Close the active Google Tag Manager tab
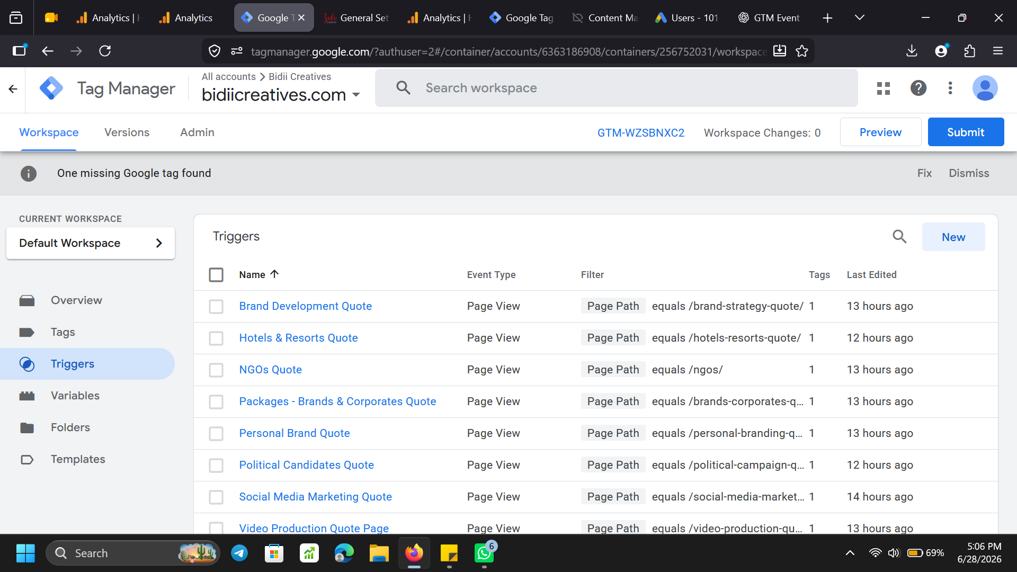Screen dimensions: 1017x572 click(x=301, y=17)
